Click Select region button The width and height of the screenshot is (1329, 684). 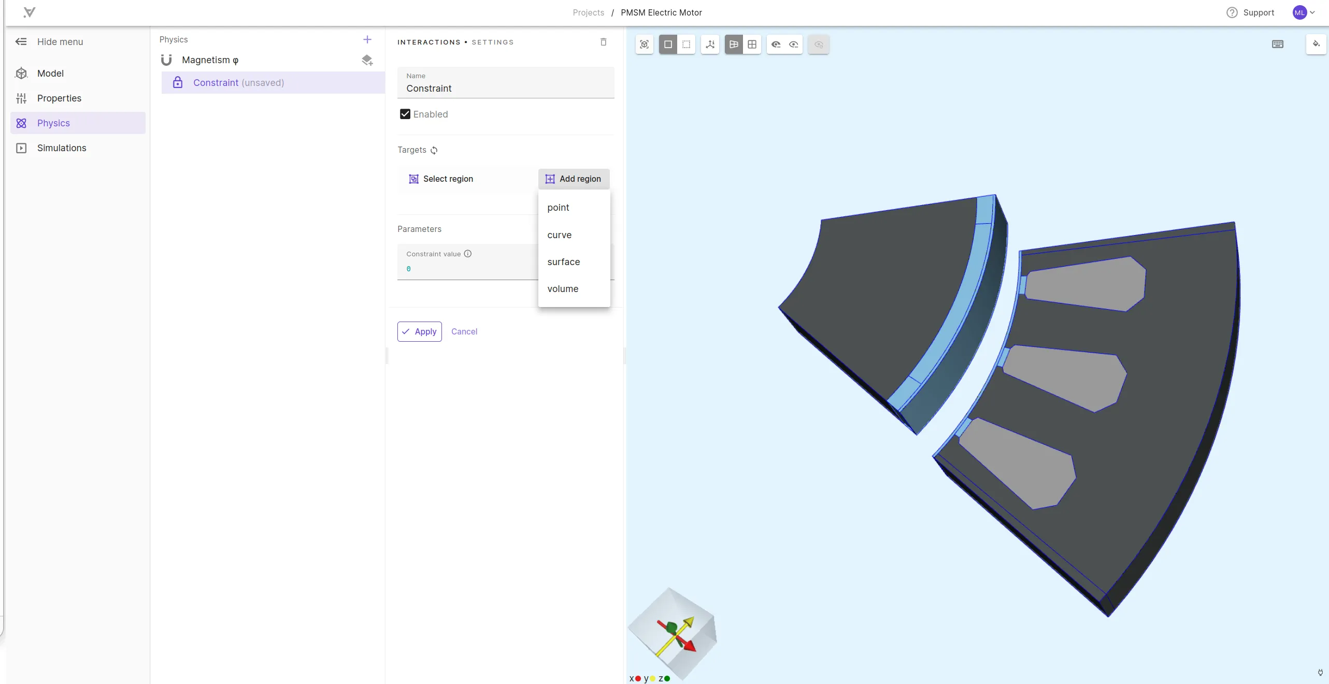coord(441,179)
